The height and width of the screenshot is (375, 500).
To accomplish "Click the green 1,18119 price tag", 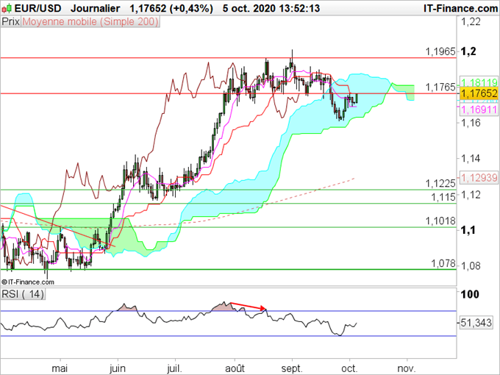I will [x=479, y=82].
